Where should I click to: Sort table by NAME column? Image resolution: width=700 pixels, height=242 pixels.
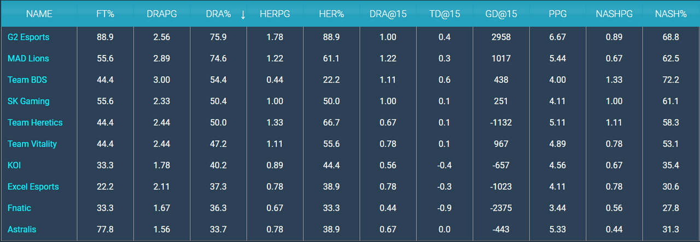pyautogui.click(x=39, y=14)
